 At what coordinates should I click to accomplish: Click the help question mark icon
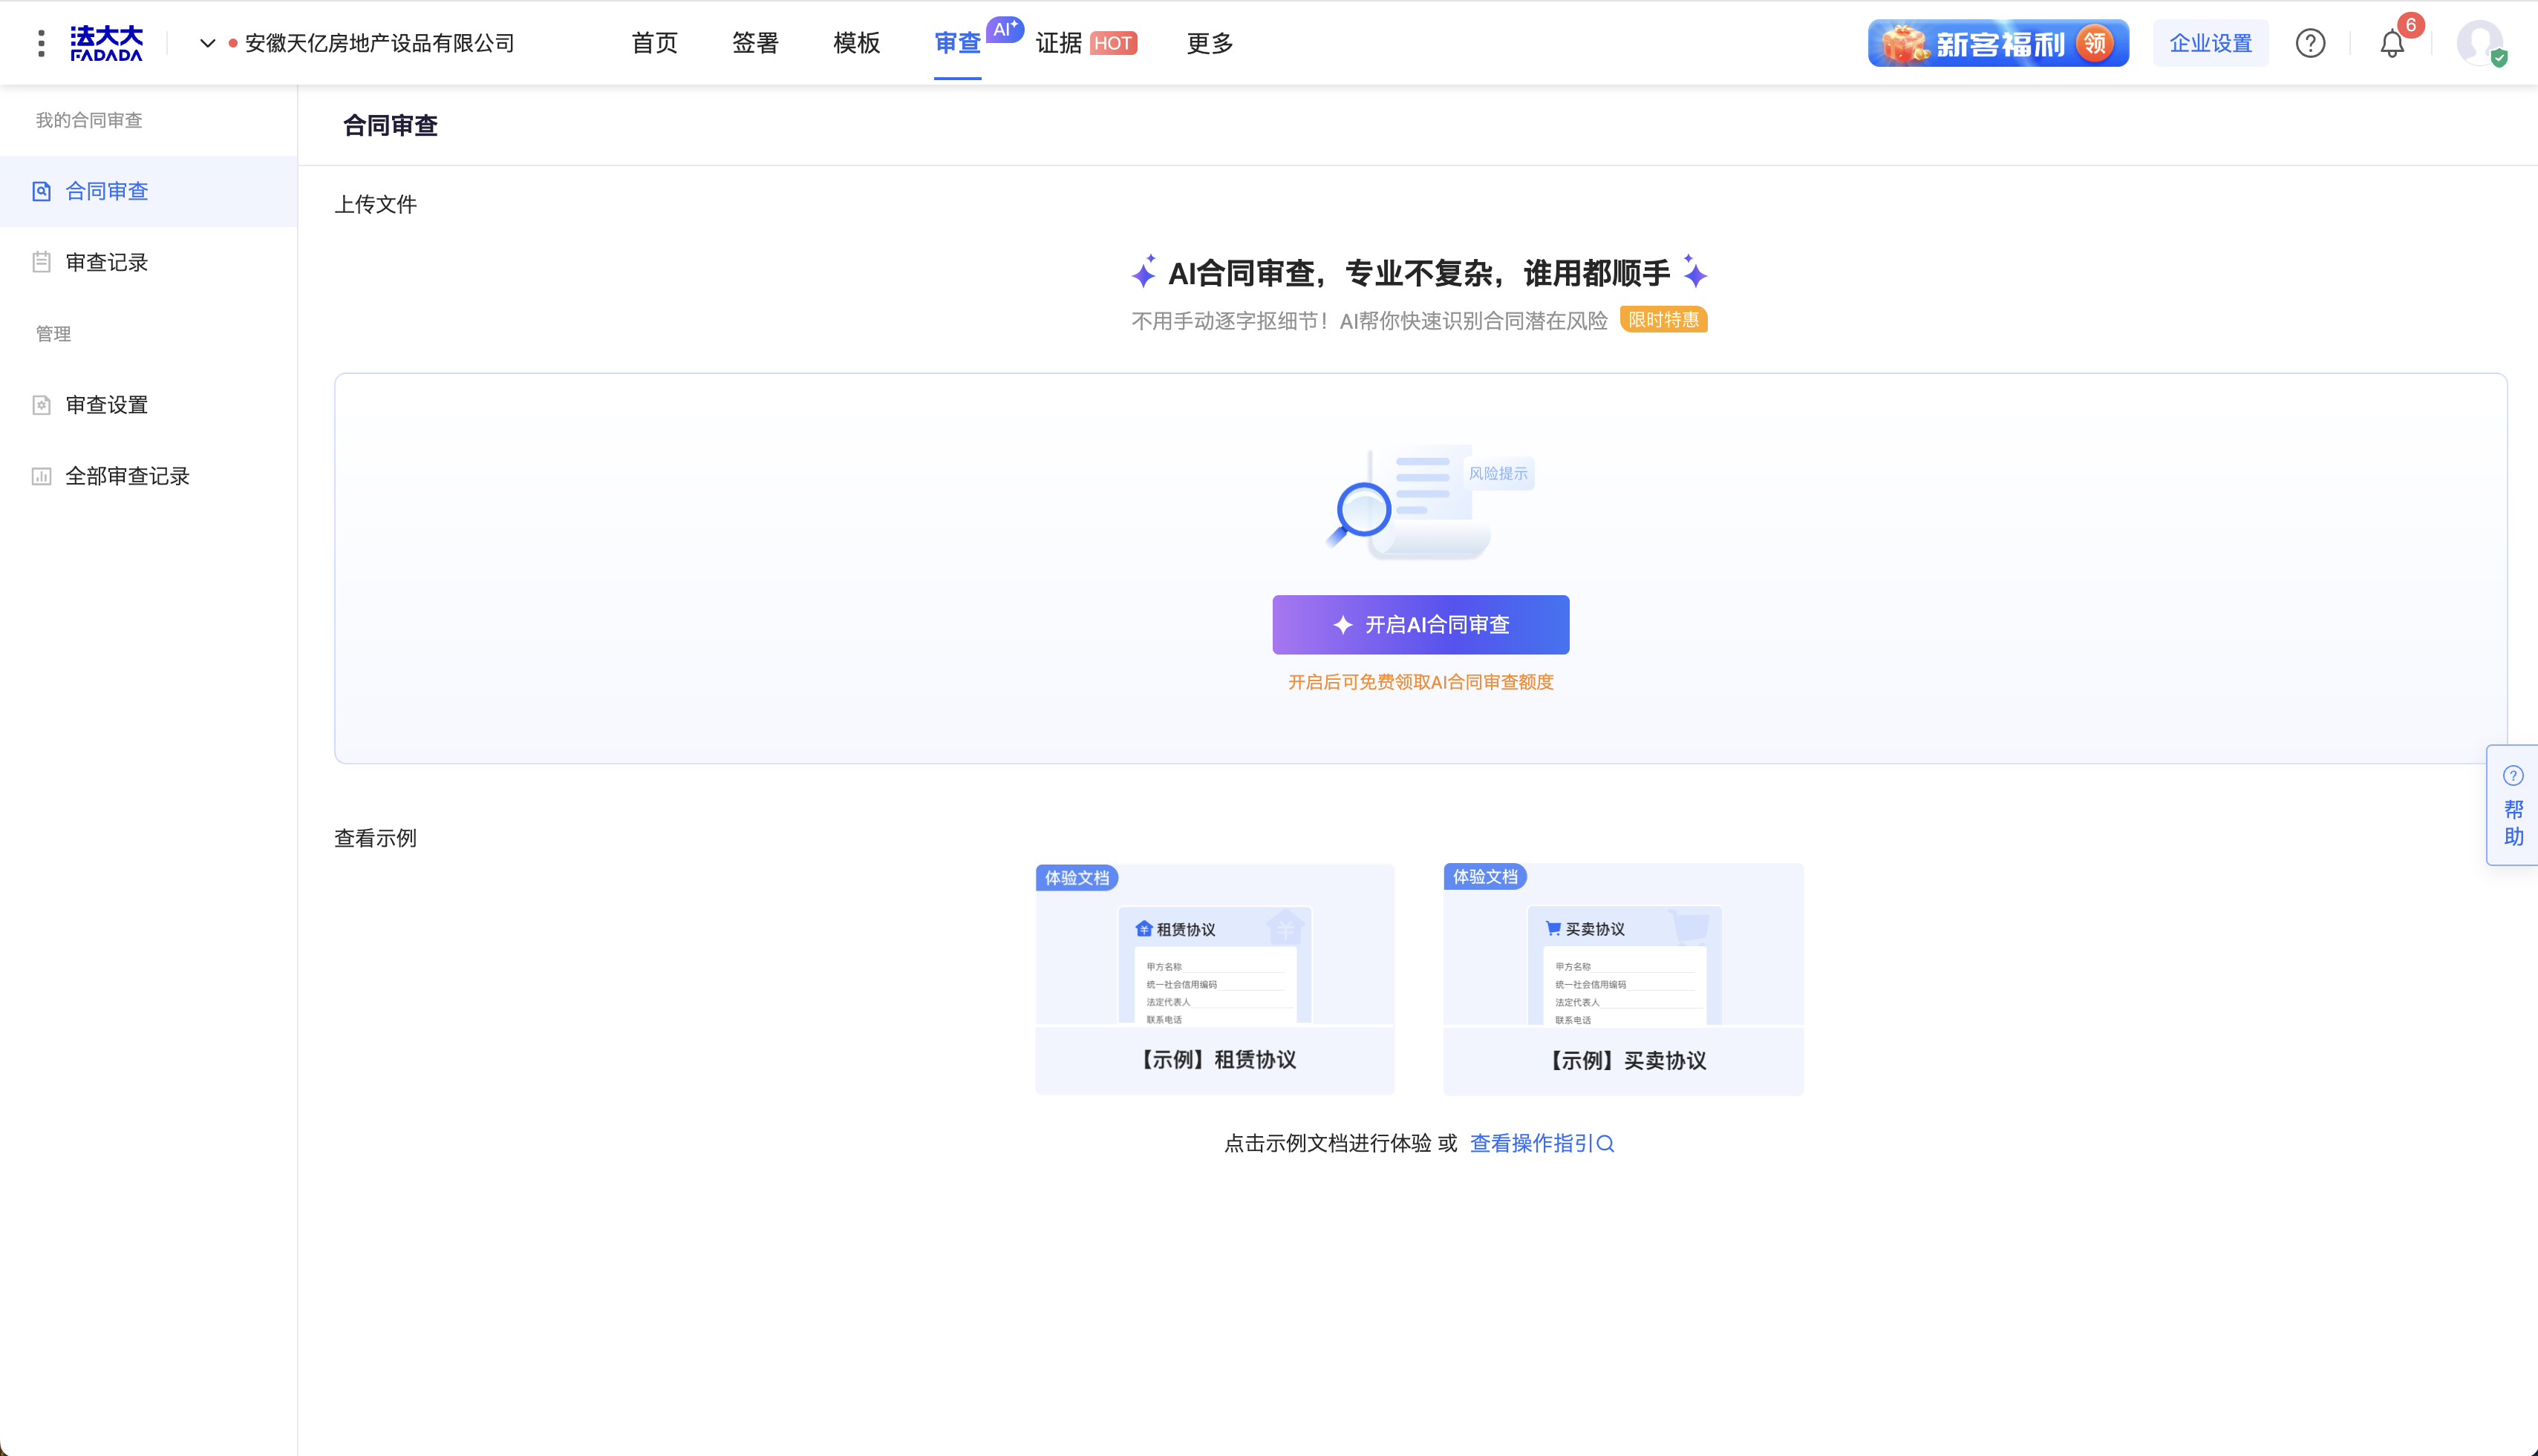2310,43
